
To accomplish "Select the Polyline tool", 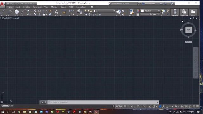I will coord(9,12).
